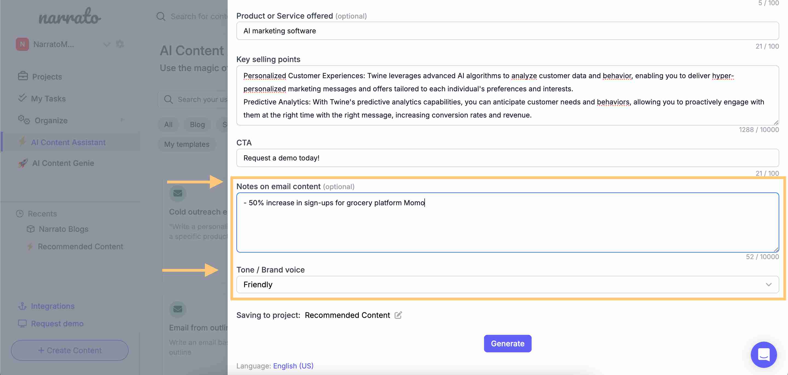Click into the CTA input field
Screen dimensions: 788x375
pos(507,158)
